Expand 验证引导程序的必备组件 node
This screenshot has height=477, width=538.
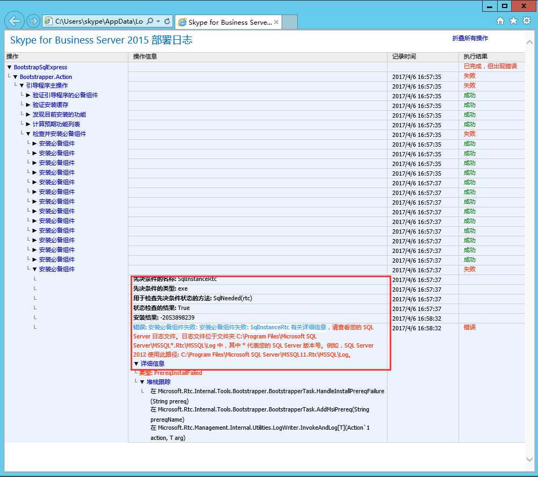click(x=28, y=95)
